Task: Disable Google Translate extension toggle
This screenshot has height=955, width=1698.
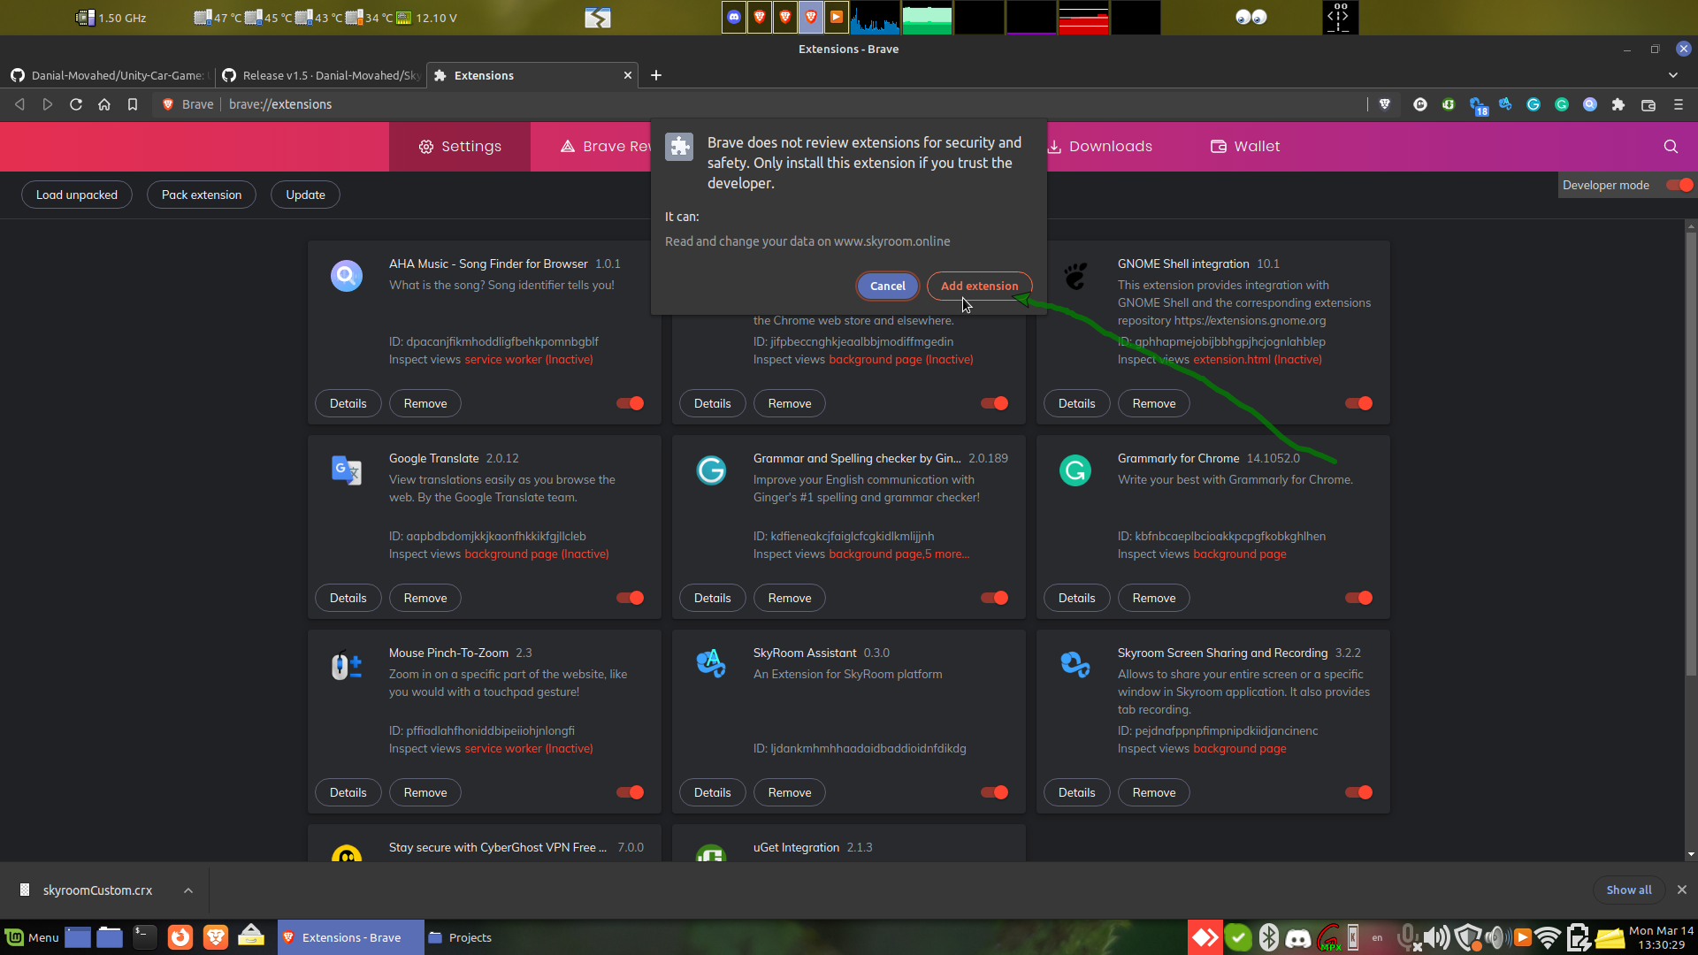Action: [x=630, y=598]
